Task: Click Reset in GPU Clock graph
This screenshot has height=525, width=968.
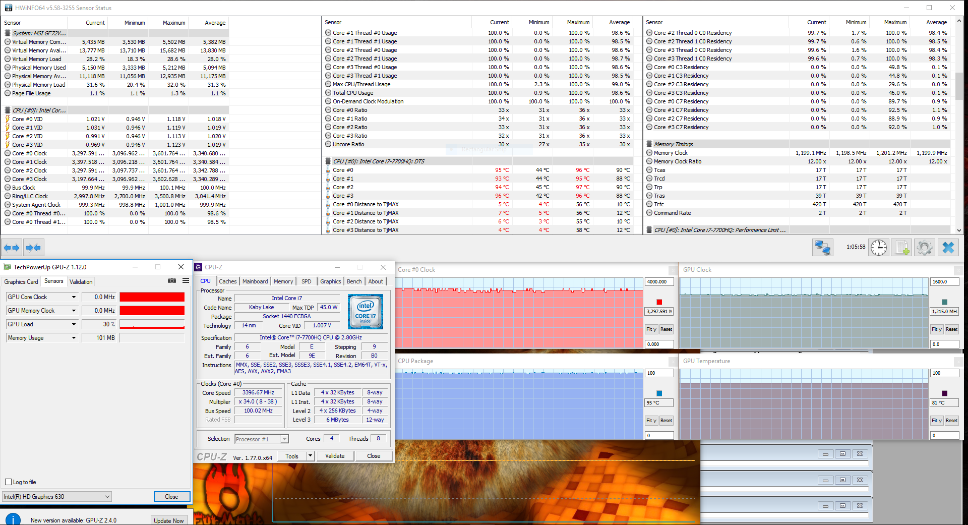Action: pyautogui.click(x=951, y=329)
